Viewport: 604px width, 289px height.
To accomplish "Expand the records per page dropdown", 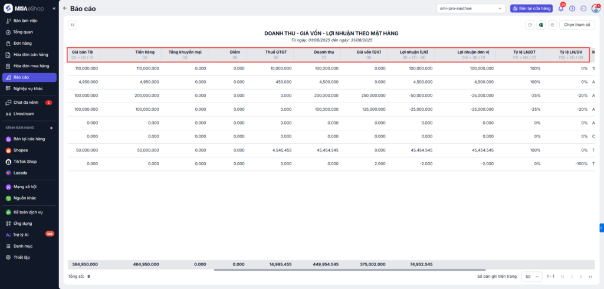I will (531, 276).
